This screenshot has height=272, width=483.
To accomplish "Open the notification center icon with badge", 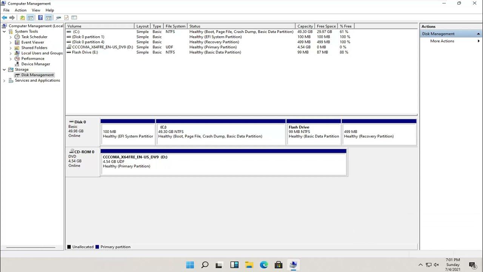I will point(472,265).
